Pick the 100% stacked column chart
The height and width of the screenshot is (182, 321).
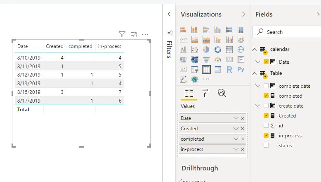241,30
